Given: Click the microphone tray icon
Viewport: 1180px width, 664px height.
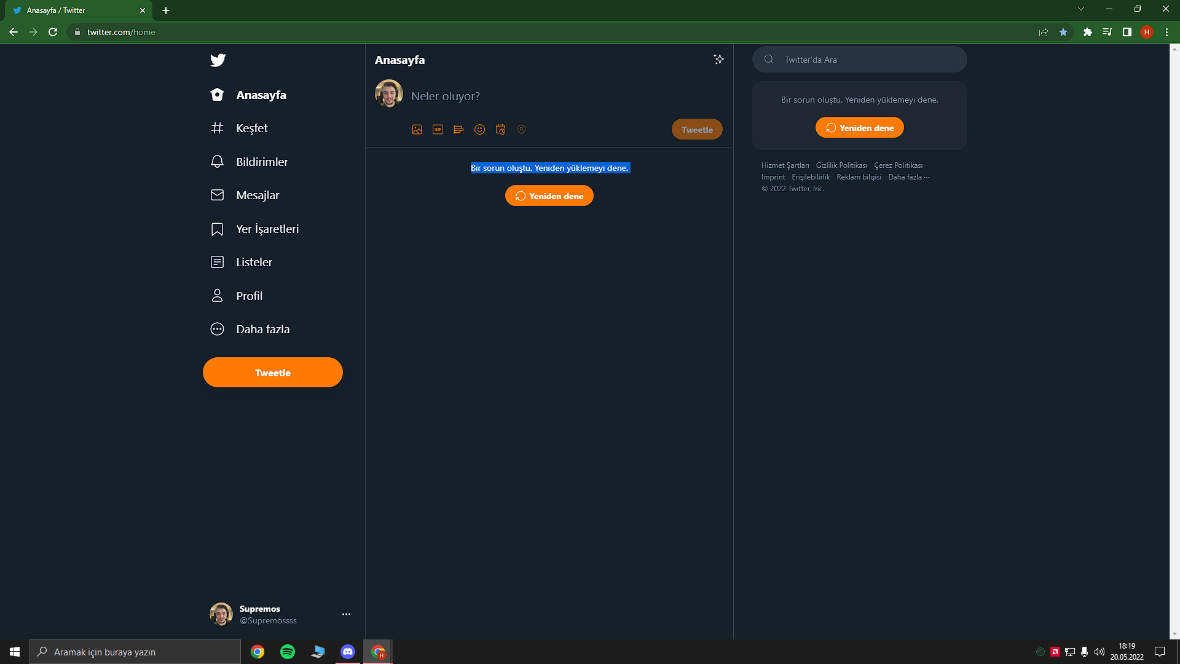Looking at the screenshot, I should 1084,652.
